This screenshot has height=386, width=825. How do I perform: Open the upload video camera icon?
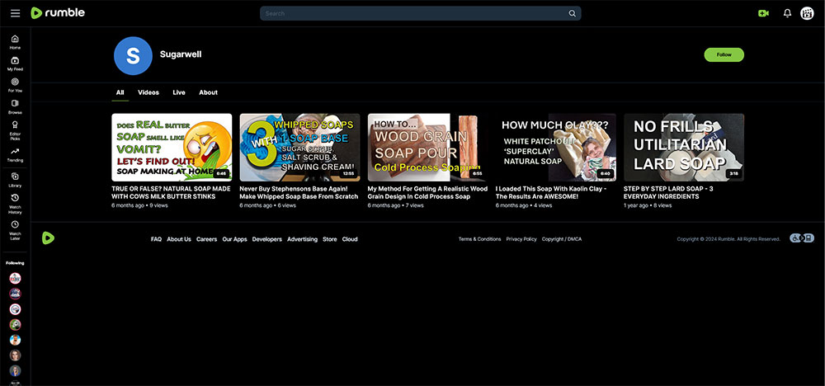click(x=763, y=14)
